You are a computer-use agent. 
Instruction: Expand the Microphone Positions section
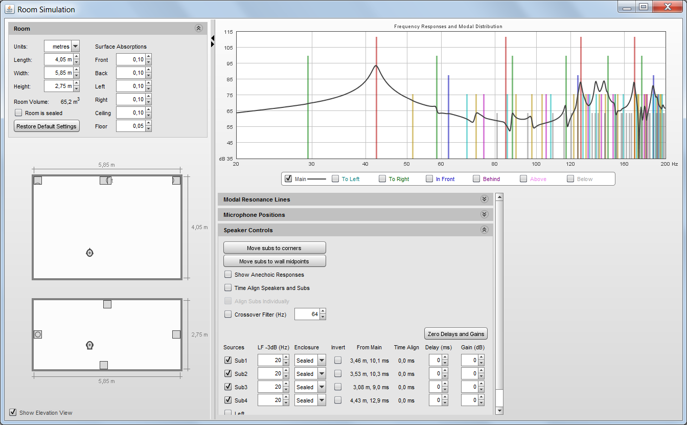point(484,215)
